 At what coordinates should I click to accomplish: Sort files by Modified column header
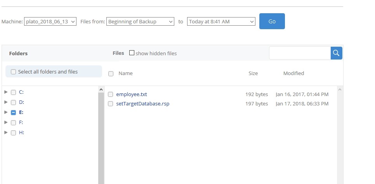(293, 74)
